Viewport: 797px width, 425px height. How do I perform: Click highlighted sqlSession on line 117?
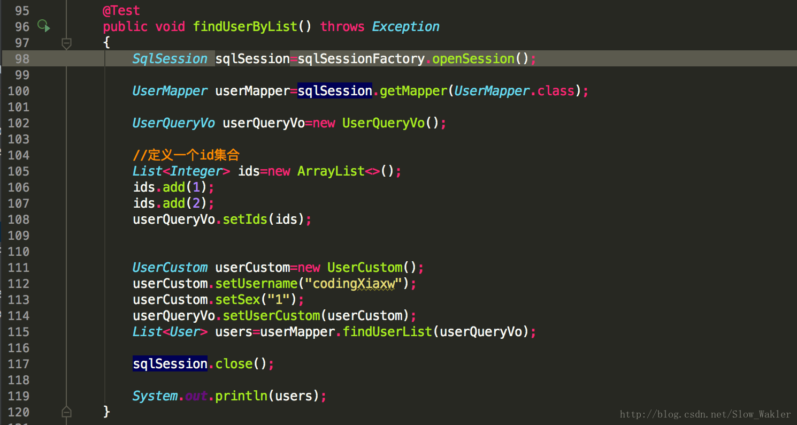click(170, 364)
